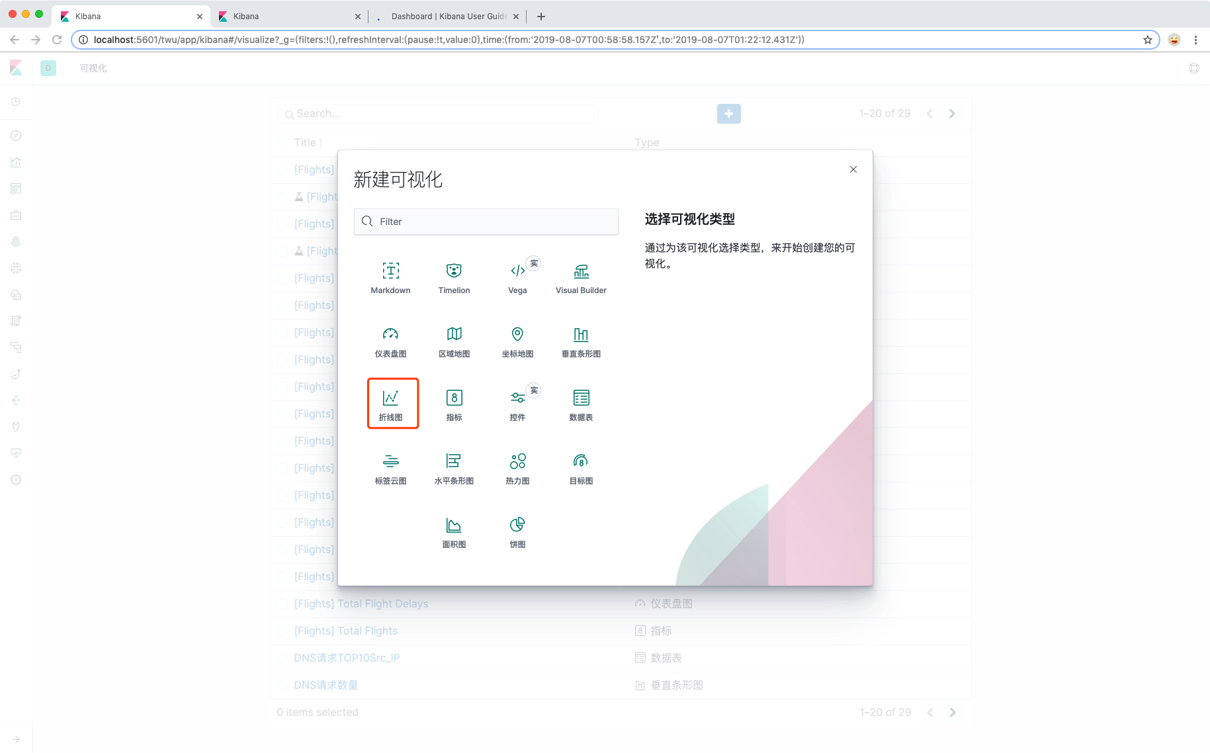Close the 新建可视化 dialog
The width and height of the screenshot is (1210, 753).
point(853,169)
